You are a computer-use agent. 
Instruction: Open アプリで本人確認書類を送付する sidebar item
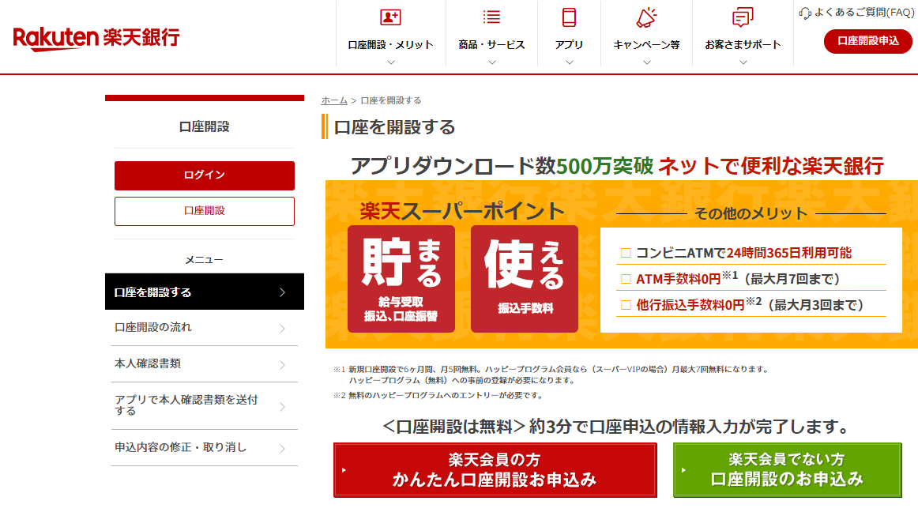pos(205,406)
